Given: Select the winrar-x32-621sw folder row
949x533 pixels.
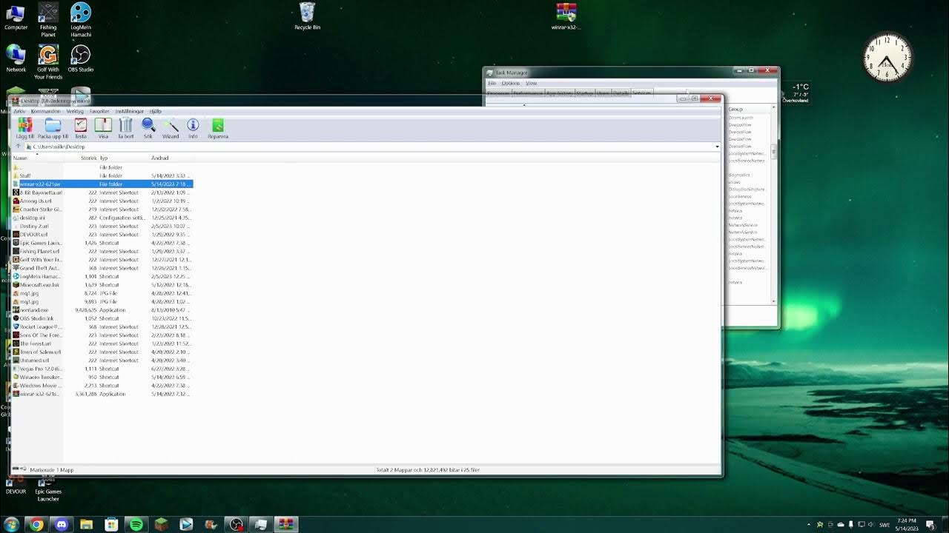Looking at the screenshot, I should 102,184.
